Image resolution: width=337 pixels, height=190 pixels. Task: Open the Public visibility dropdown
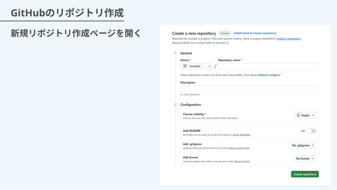305,116
